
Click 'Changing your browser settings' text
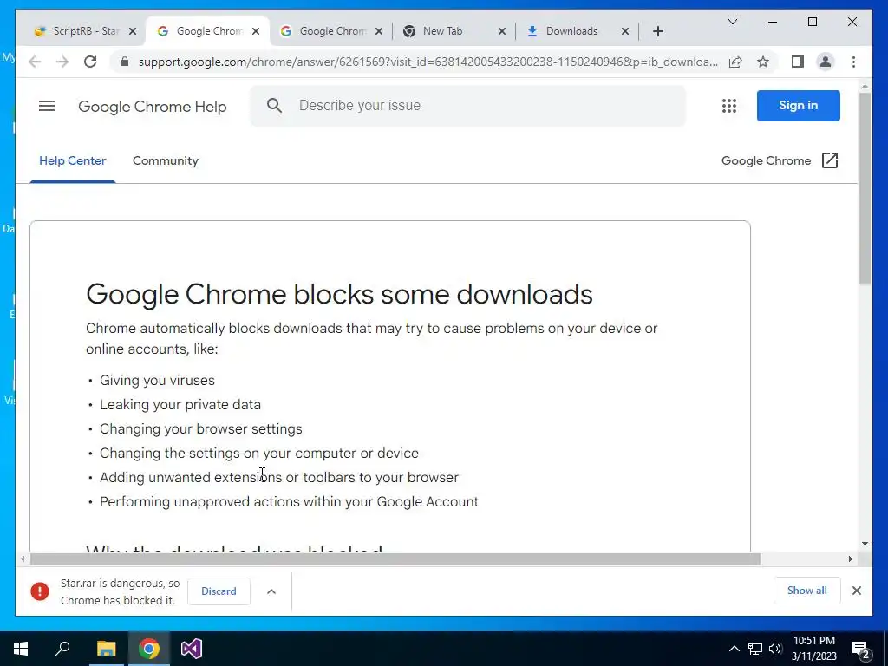[201, 429]
